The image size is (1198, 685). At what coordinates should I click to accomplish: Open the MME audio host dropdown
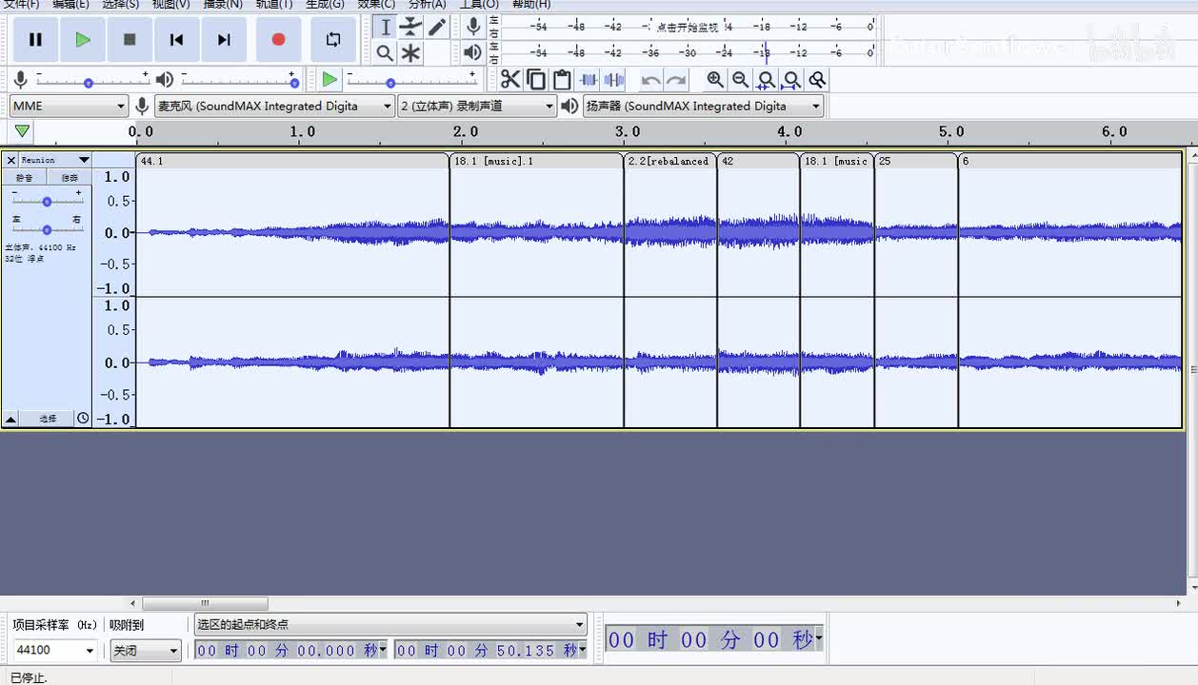tap(69, 106)
